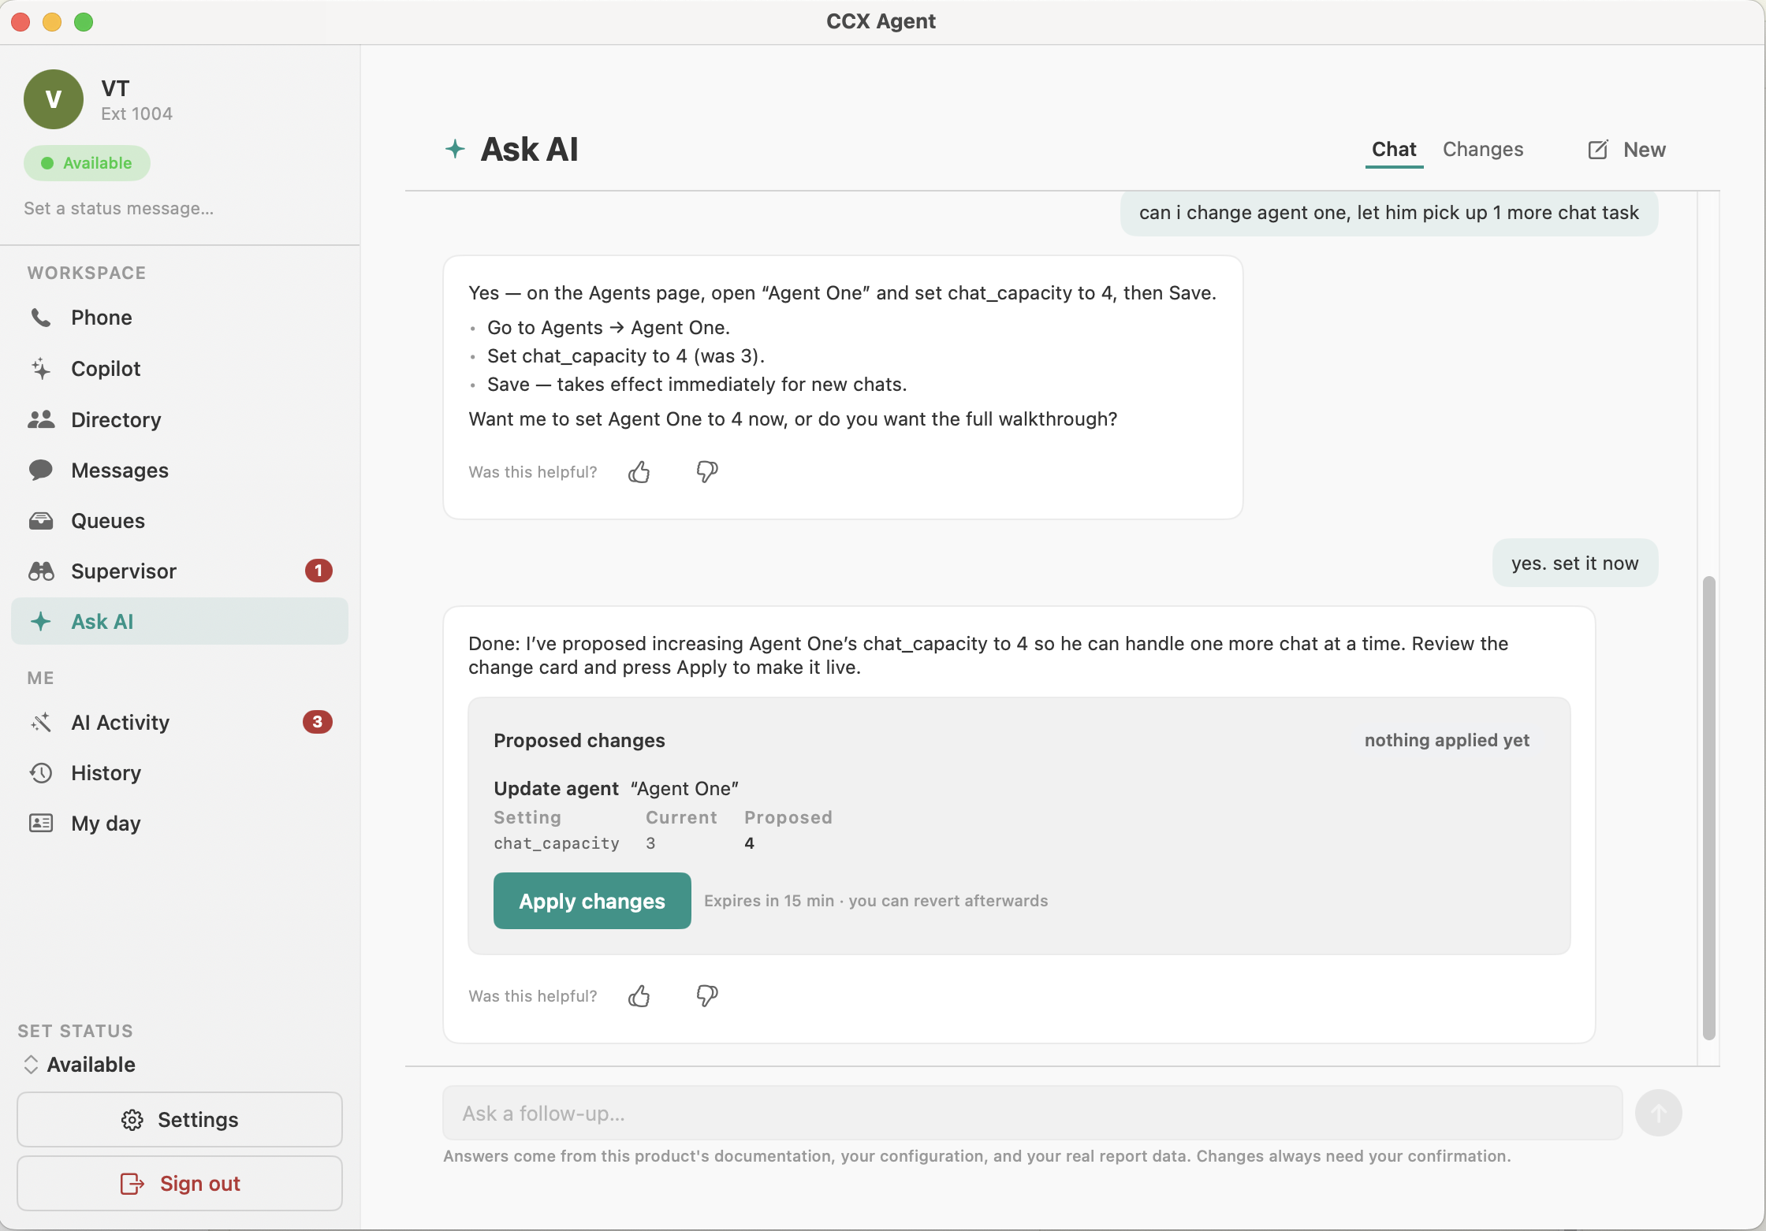Click the Supervisor notification badge
This screenshot has height=1231, width=1766.
(x=319, y=571)
